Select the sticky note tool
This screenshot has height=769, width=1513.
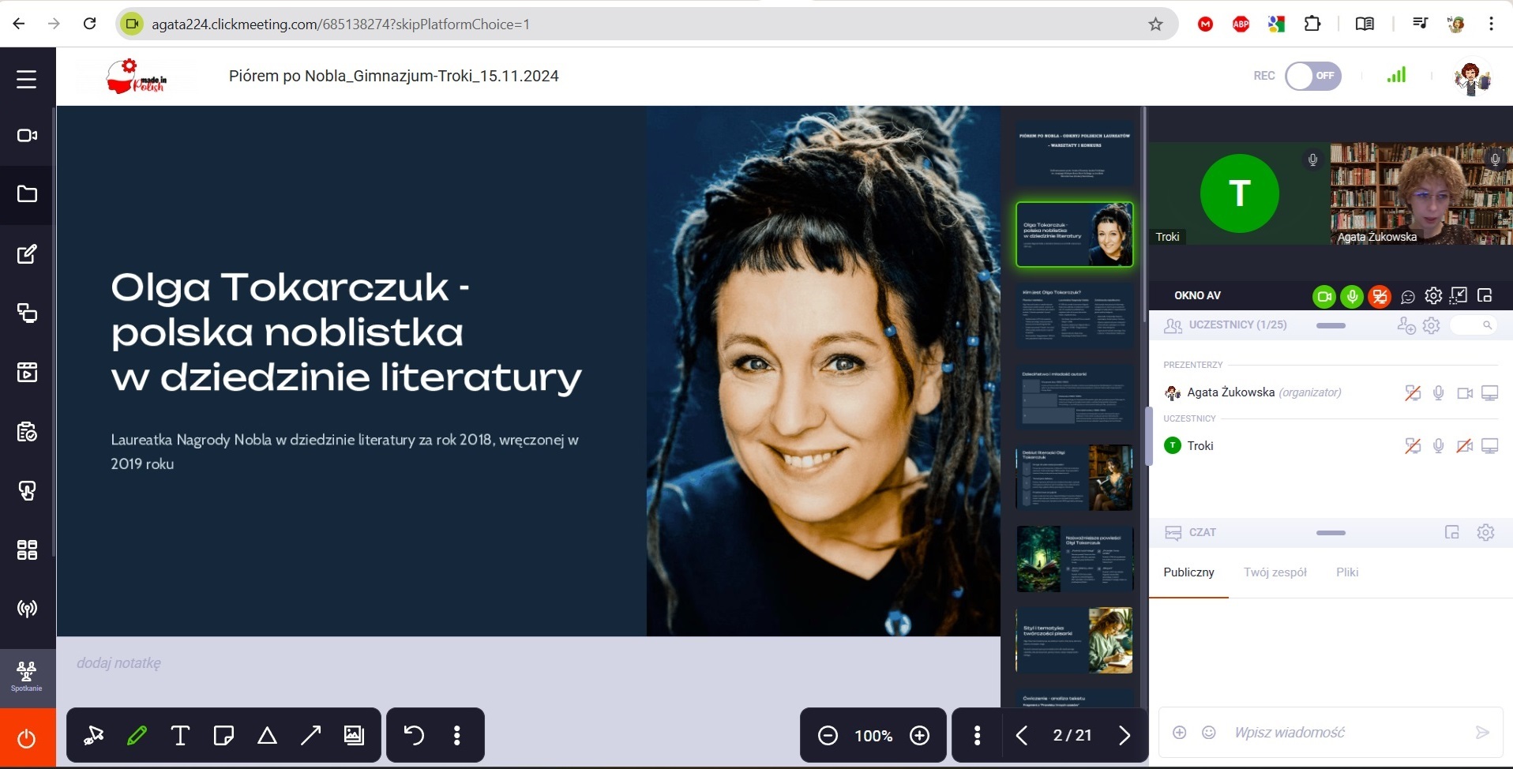click(x=223, y=736)
